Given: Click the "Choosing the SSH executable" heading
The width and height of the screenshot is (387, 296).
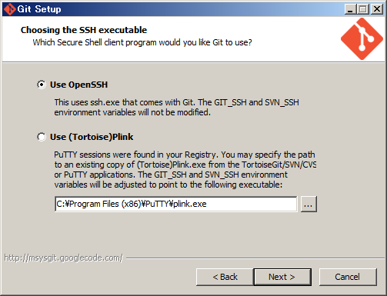Looking at the screenshot, I should pyautogui.click(x=84, y=30).
